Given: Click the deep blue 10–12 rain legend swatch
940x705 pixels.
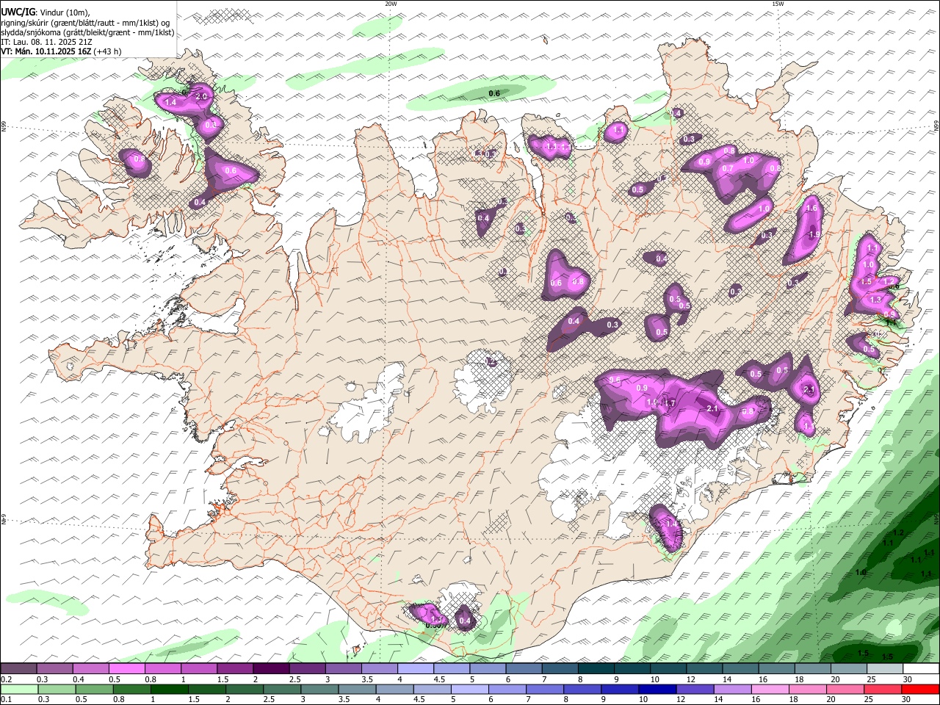Looking at the screenshot, I should pyautogui.click(x=658, y=690).
